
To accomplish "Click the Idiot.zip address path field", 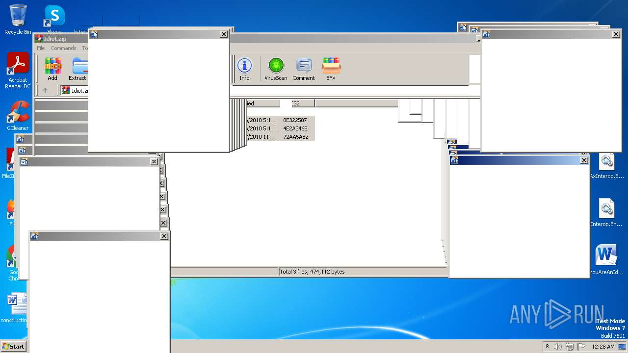I will point(75,90).
